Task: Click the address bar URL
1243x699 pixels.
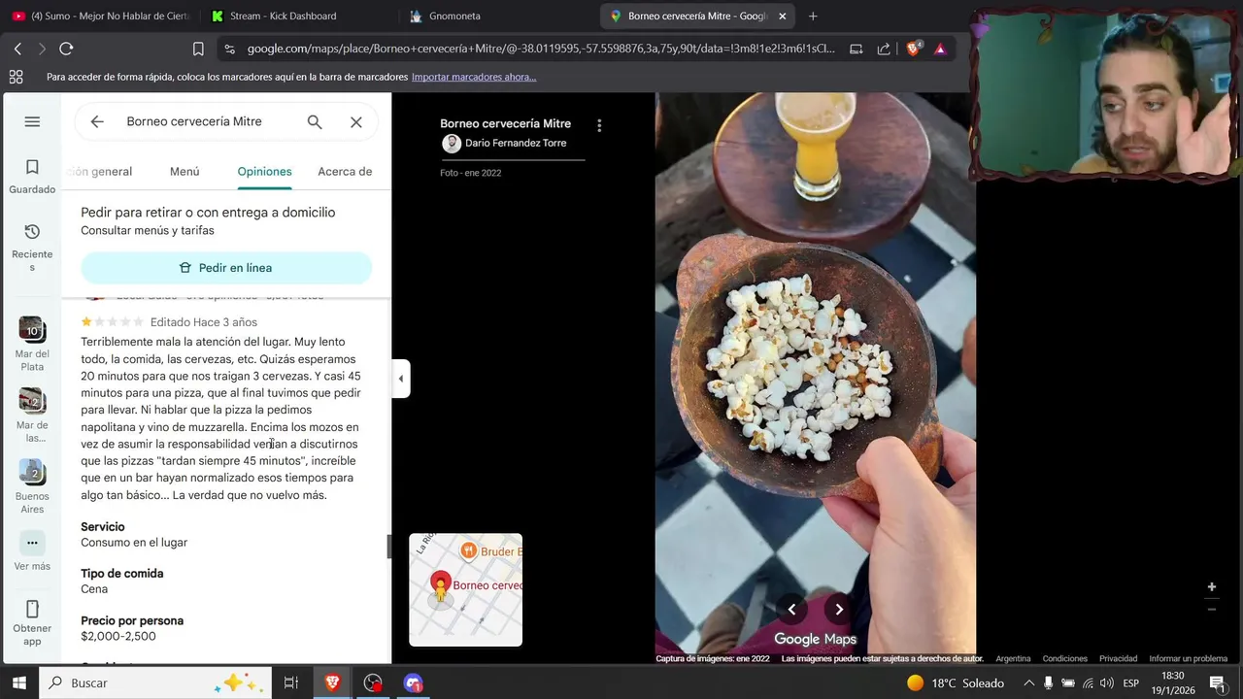Action: tap(540, 49)
